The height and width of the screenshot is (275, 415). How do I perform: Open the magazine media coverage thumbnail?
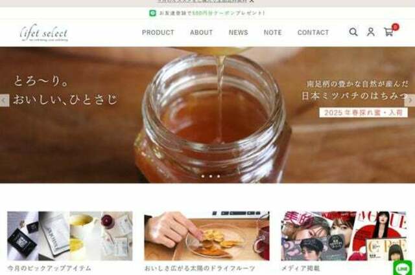344,236
